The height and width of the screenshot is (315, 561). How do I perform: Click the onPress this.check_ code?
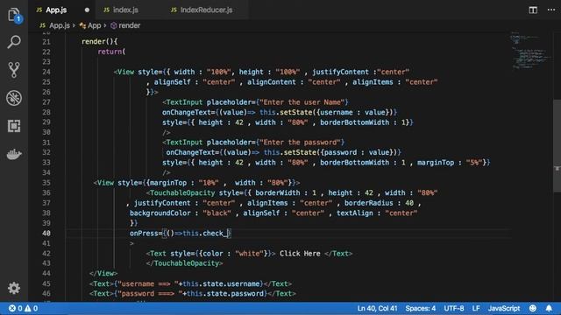(x=181, y=234)
